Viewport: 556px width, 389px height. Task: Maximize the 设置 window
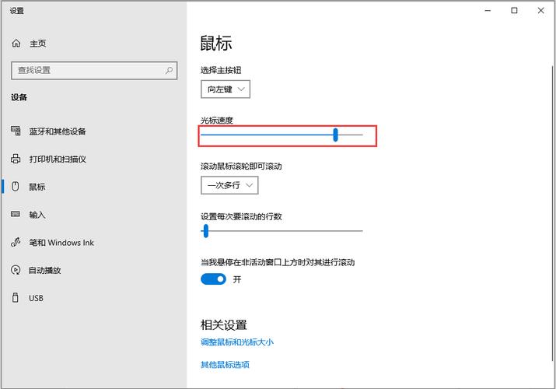(x=514, y=11)
